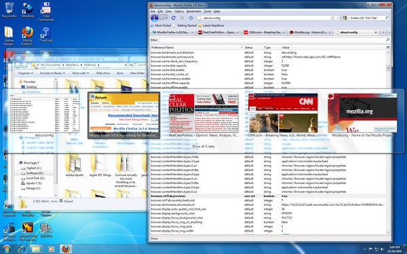
Task: Click the Reload page icon in Firefox
Action: click(x=174, y=18)
